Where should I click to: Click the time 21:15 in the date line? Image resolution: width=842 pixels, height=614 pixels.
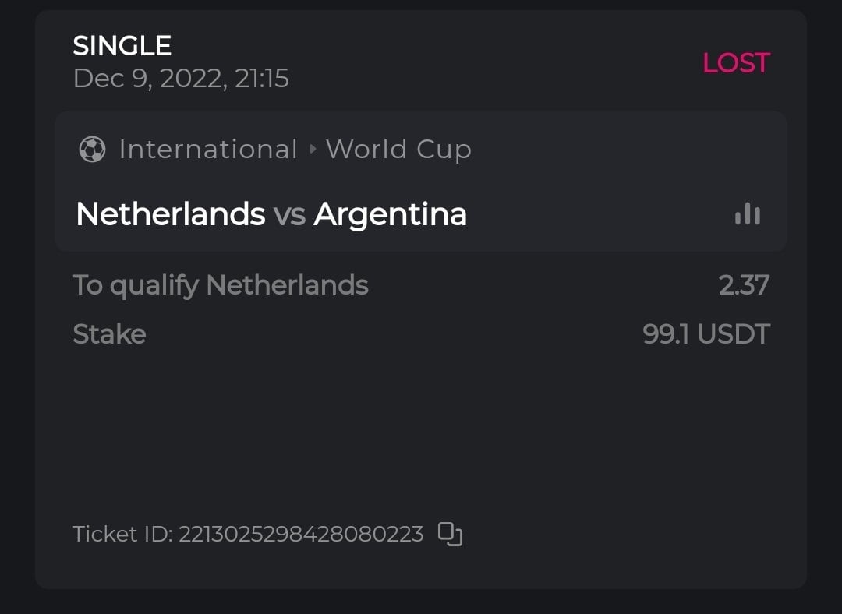tap(261, 79)
